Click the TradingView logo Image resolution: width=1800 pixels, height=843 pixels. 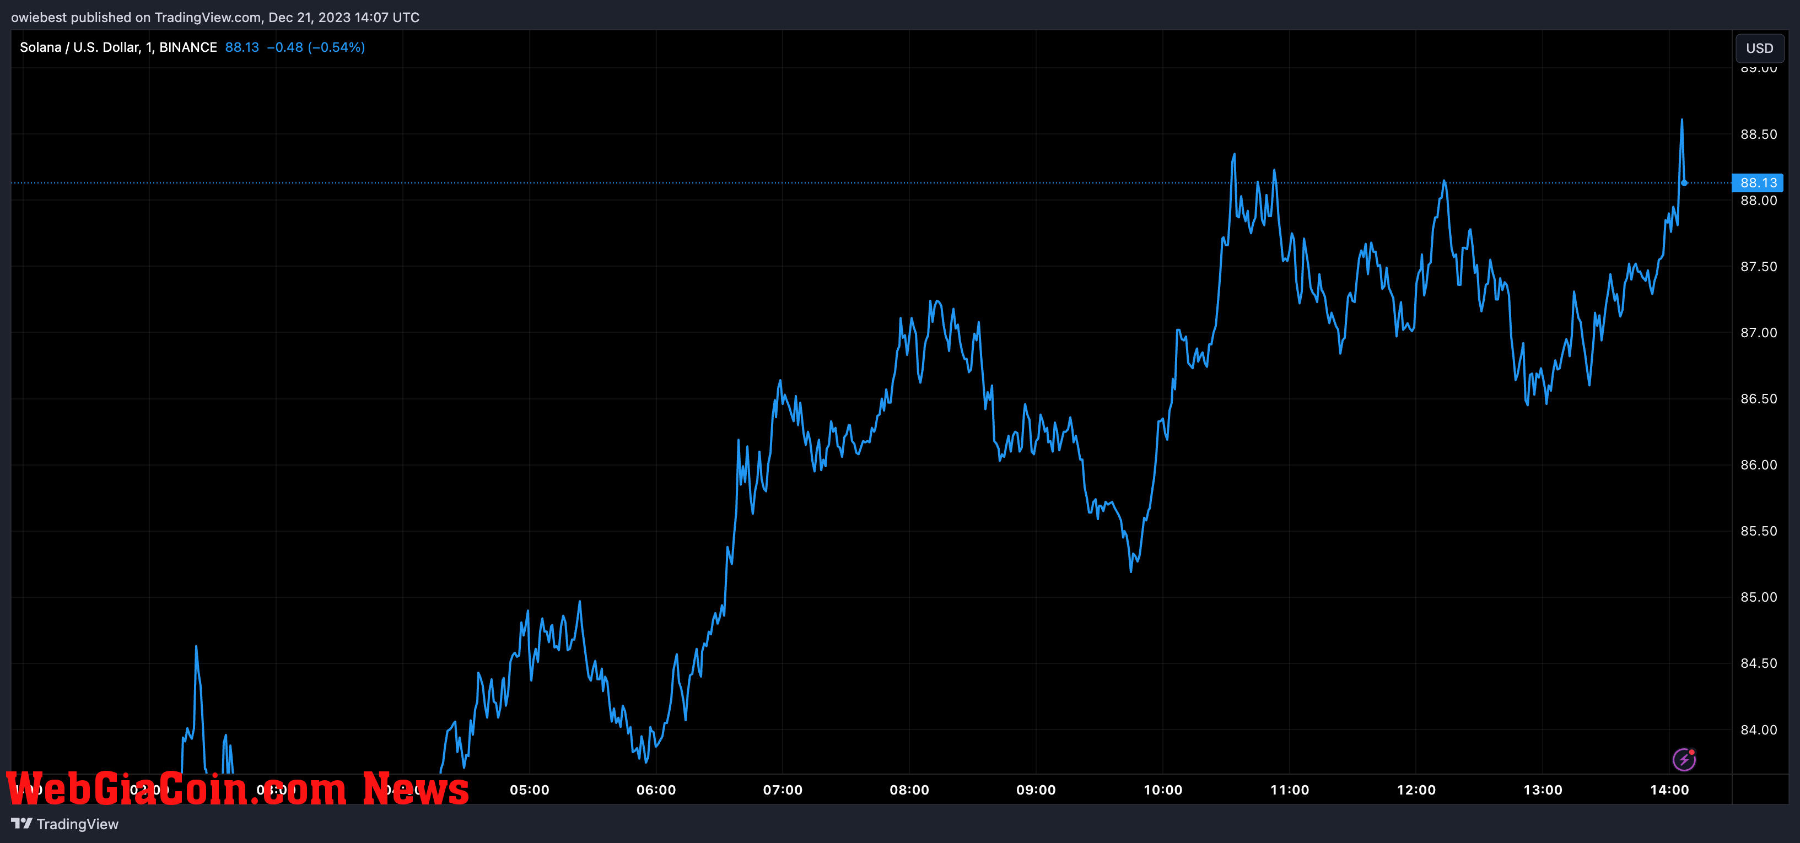[x=65, y=824]
